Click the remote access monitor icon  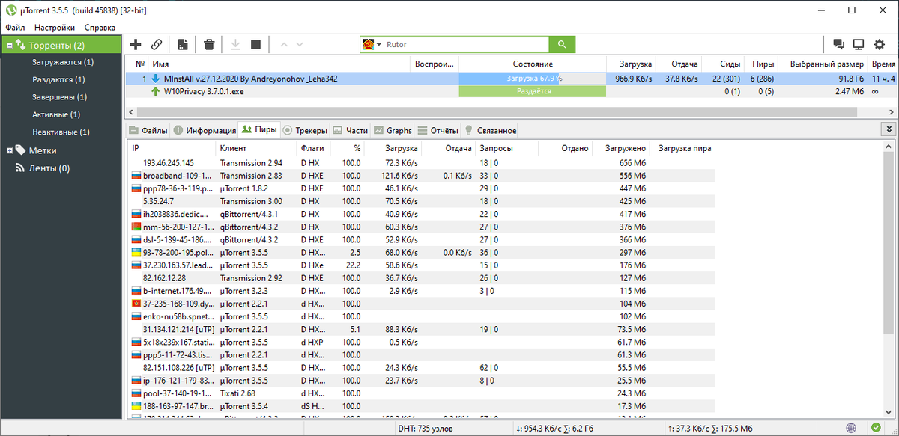(x=858, y=44)
